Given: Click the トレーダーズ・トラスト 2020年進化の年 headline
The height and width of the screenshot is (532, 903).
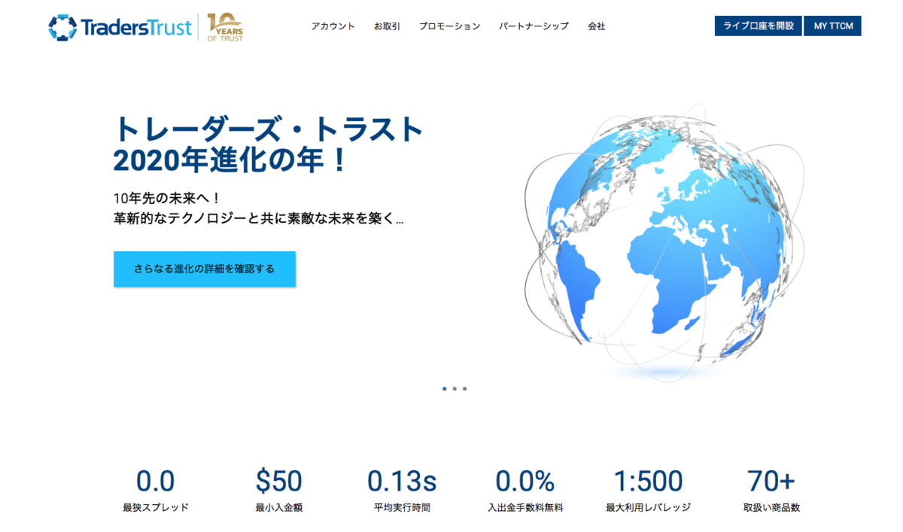Looking at the screenshot, I should point(269,144).
